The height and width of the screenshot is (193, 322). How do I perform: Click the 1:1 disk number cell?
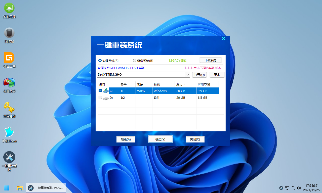[x=127, y=91]
